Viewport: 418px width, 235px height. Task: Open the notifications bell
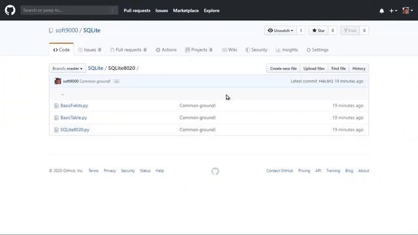coord(381,10)
